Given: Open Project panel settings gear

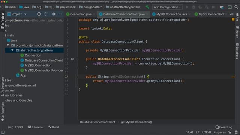Looking at the screenshot, I should click(x=54, y=14).
